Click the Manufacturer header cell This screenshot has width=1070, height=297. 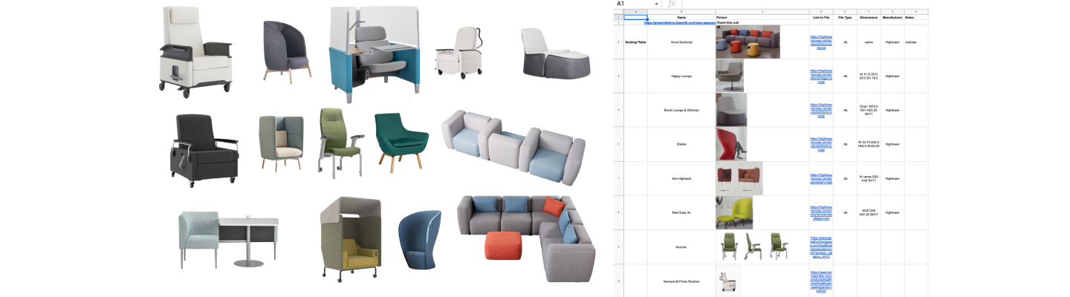click(892, 17)
